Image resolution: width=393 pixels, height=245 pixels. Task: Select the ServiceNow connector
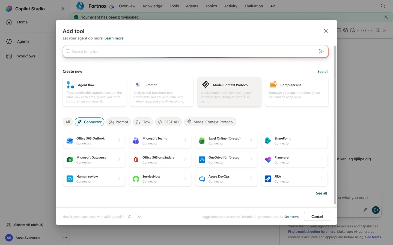(160, 179)
